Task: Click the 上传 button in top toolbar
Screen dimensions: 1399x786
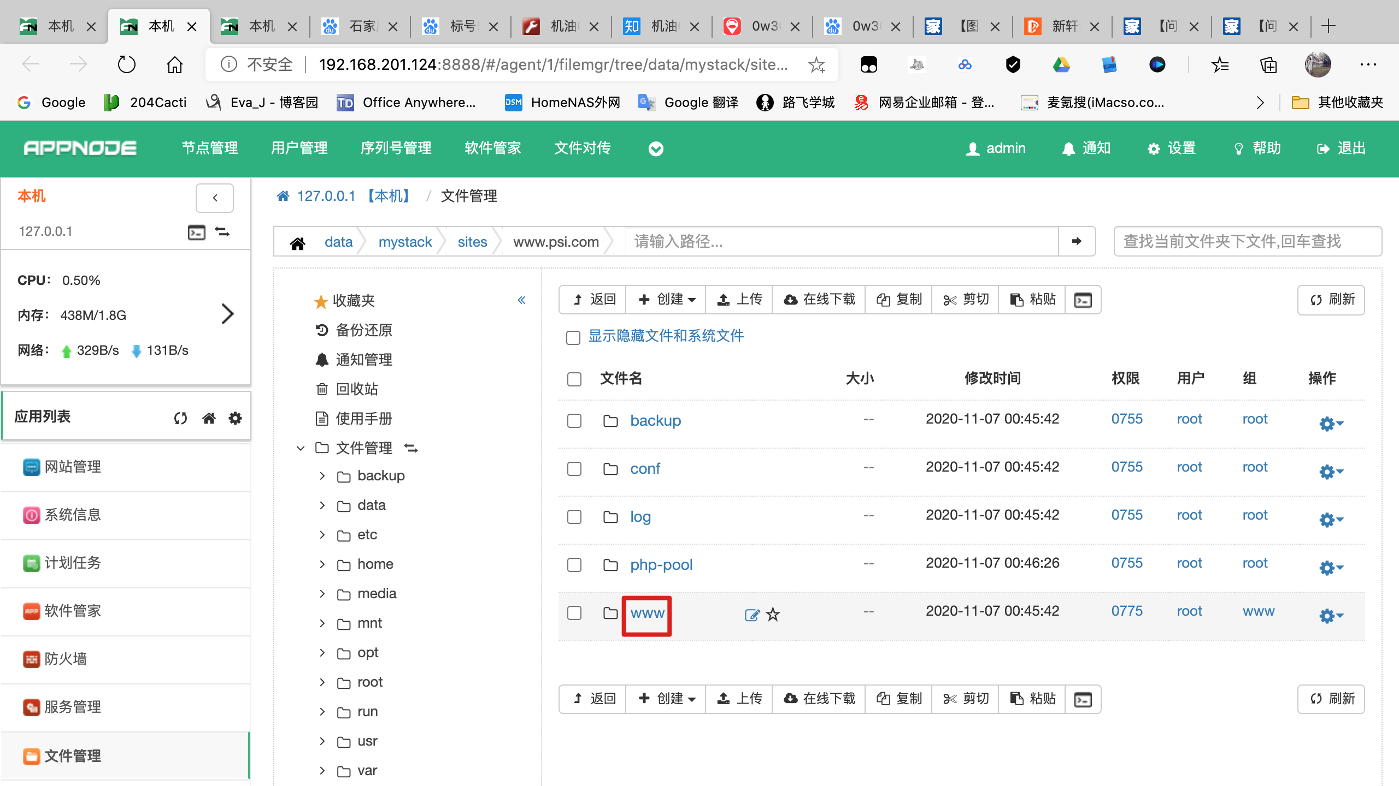Action: coord(739,300)
